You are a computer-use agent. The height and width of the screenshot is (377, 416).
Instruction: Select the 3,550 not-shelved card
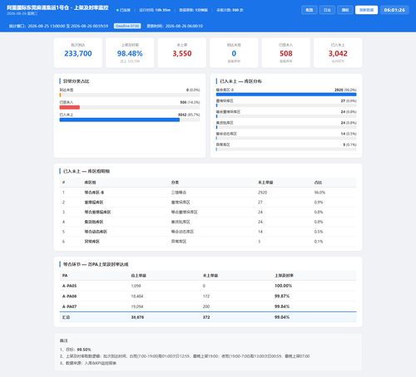182,53
